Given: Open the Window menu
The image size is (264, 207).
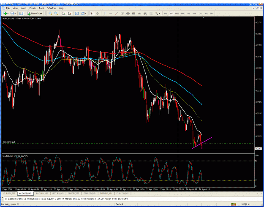Looking at the screenshot, I should tap(52, 8).
